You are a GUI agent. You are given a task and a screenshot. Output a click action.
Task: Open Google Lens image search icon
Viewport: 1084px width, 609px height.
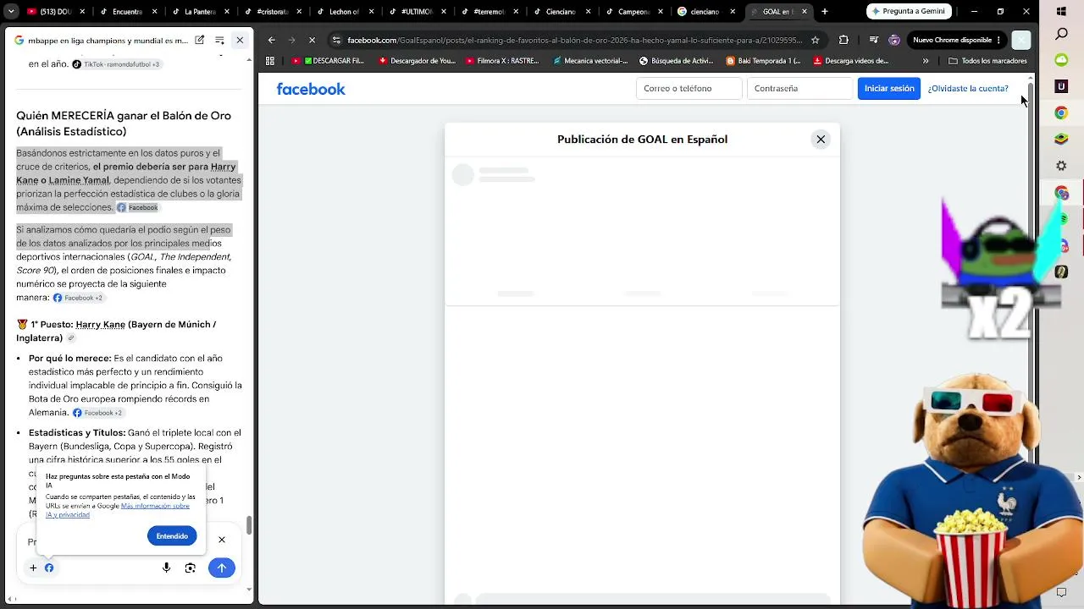pyautogui.click(x=191, y=568)
